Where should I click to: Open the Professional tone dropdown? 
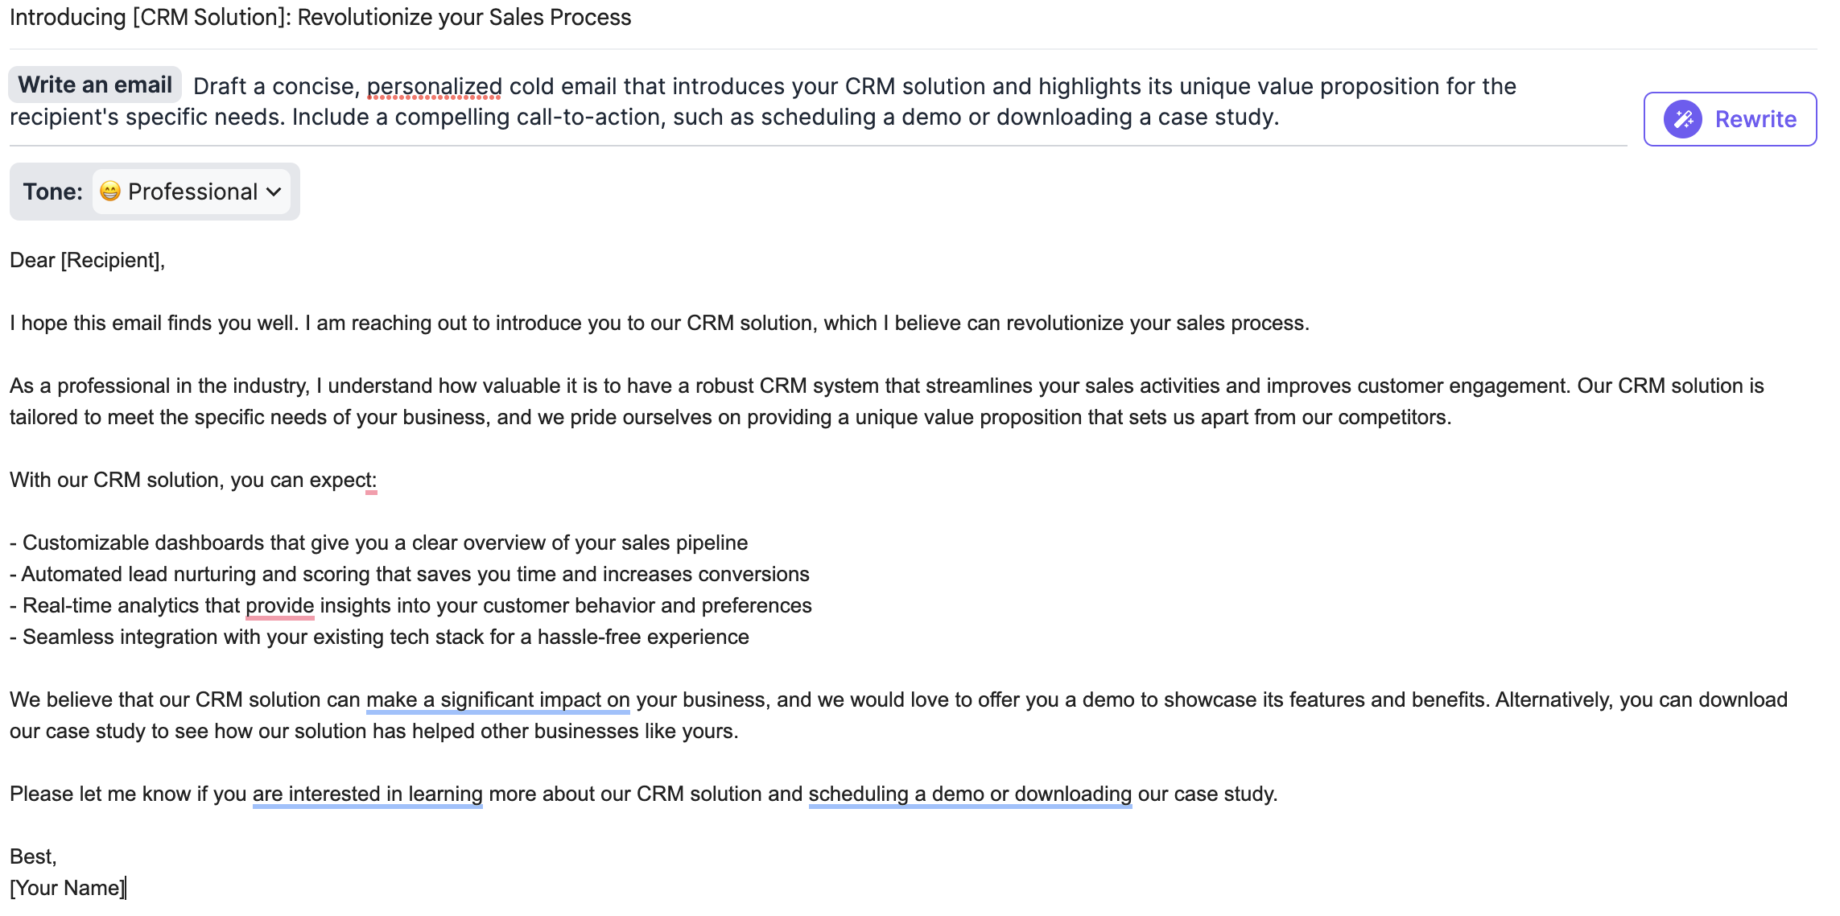[192, 192]
